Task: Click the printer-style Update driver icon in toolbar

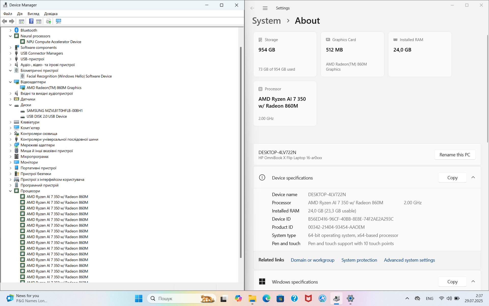Action: click(x=48, y=21)
